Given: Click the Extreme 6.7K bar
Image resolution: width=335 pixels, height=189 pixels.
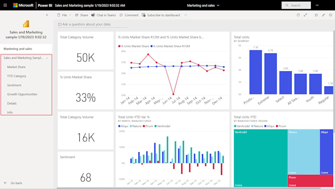Looking at the screenshot, I should pos(270,74).
